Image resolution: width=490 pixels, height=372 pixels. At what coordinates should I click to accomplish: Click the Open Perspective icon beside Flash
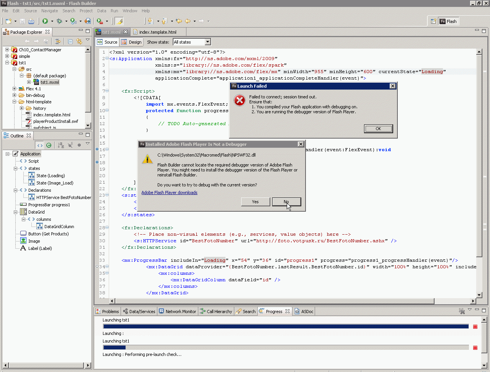click(433, 21)
